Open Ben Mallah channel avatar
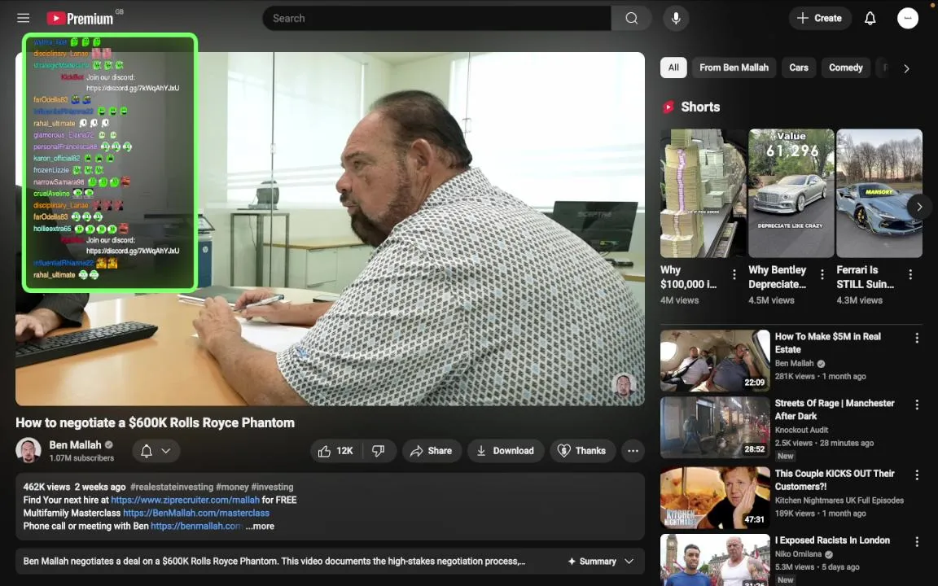The width and height of the screenshot is (938, 586). (28, 450)
